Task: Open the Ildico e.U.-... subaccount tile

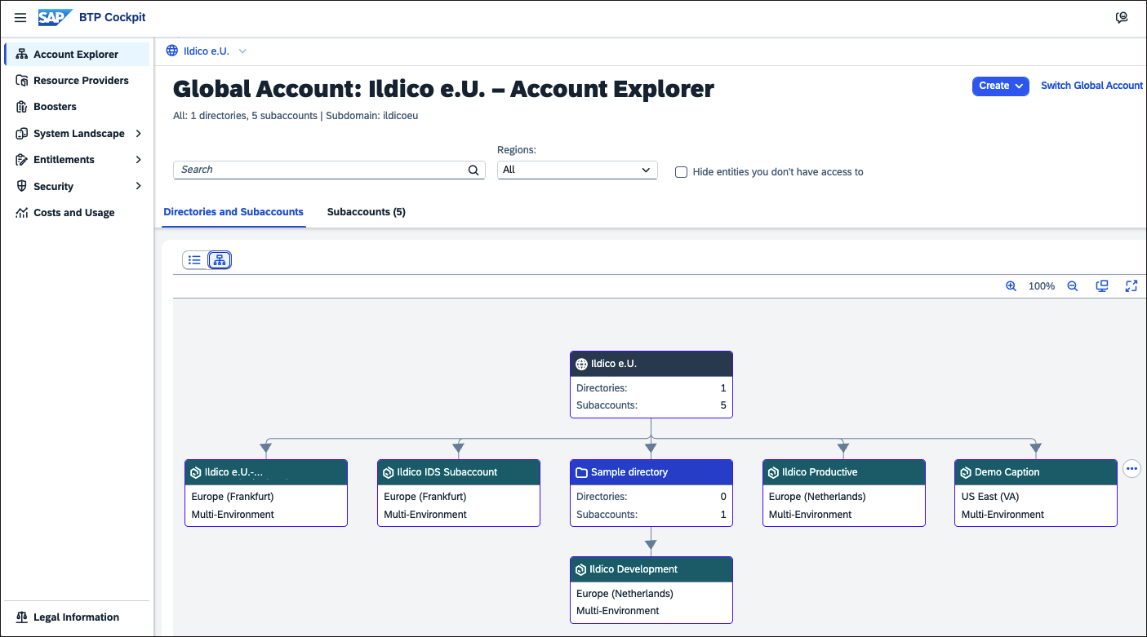Action: click(266, 493)
